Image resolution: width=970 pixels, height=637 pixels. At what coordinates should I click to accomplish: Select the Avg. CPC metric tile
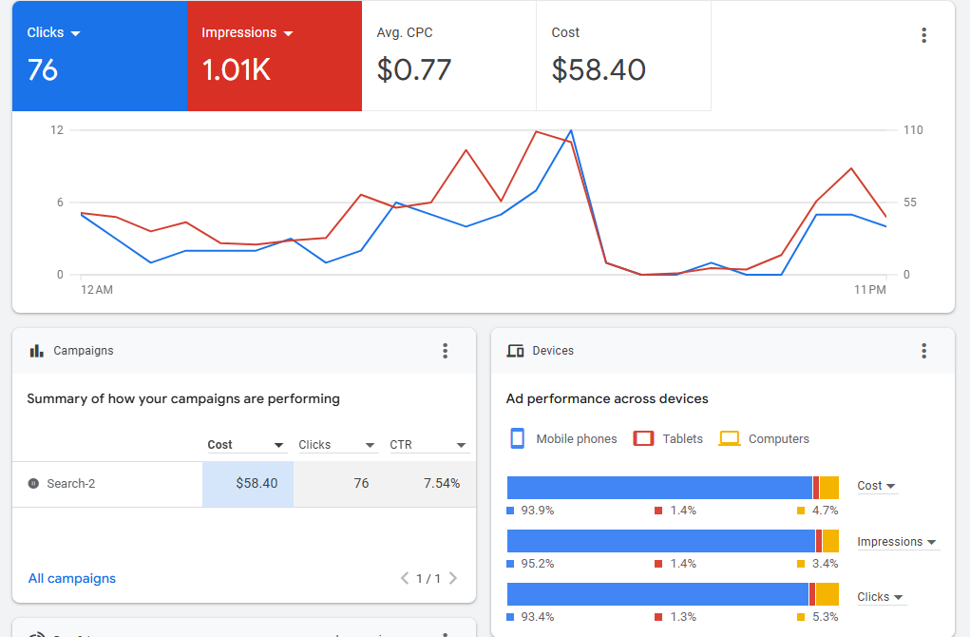coord(448,56)
